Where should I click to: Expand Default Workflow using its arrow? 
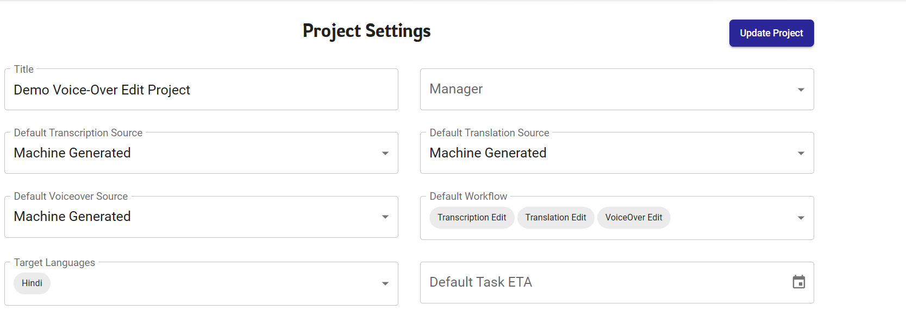tap(801, 218)
